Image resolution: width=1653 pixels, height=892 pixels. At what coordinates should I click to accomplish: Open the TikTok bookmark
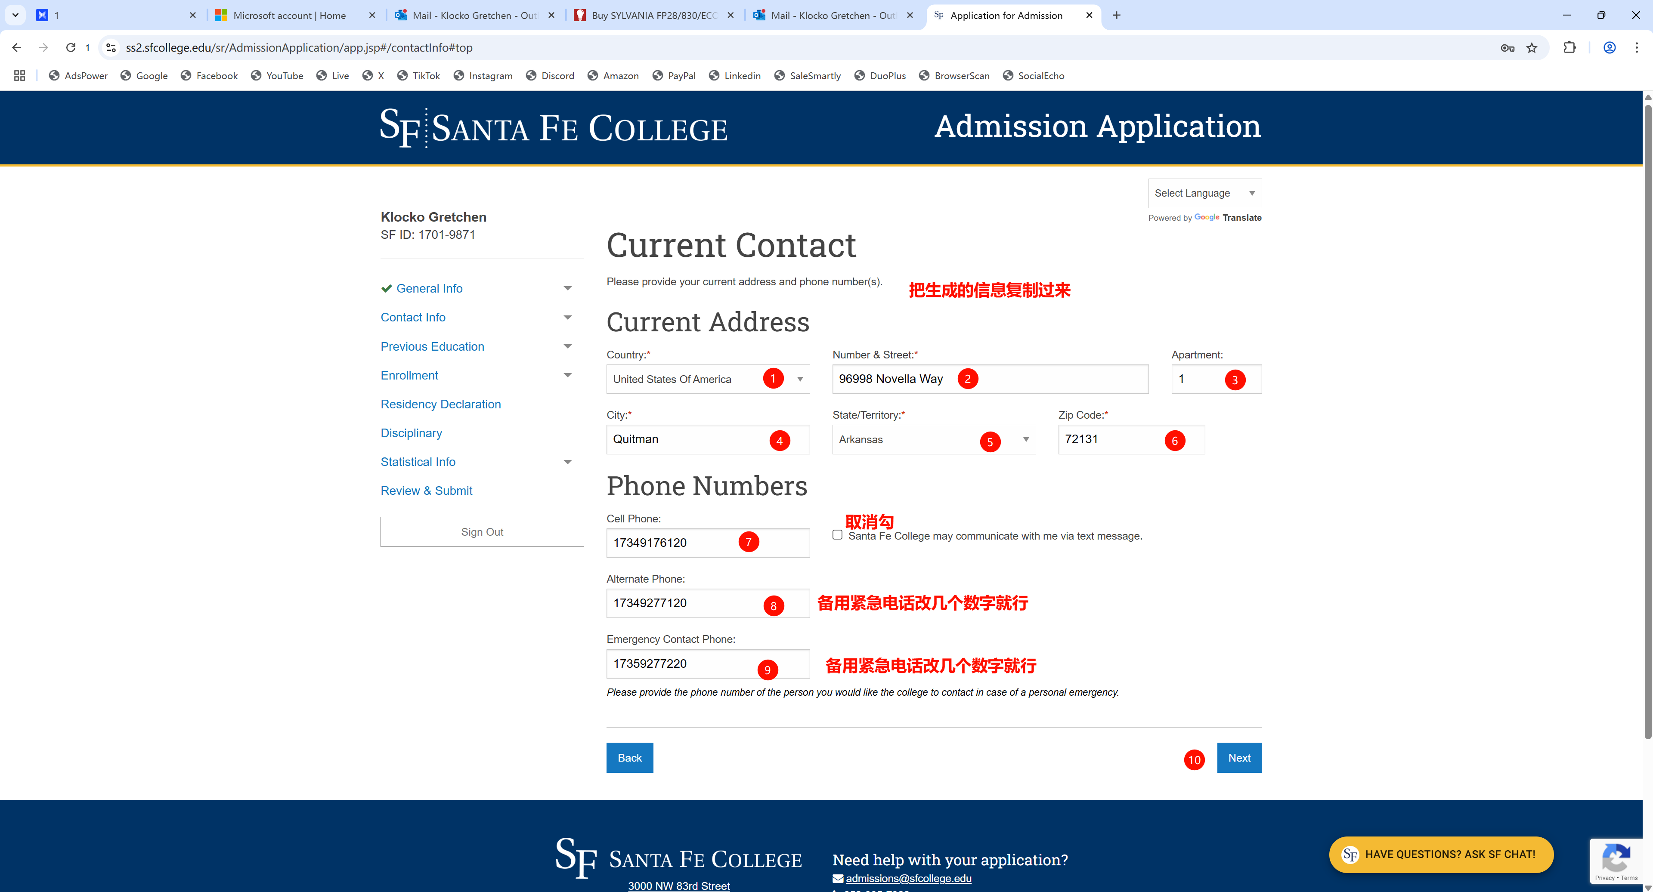(418, 76)
